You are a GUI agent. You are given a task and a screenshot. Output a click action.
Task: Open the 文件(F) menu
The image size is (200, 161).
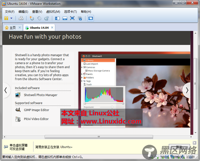point(10,12)
